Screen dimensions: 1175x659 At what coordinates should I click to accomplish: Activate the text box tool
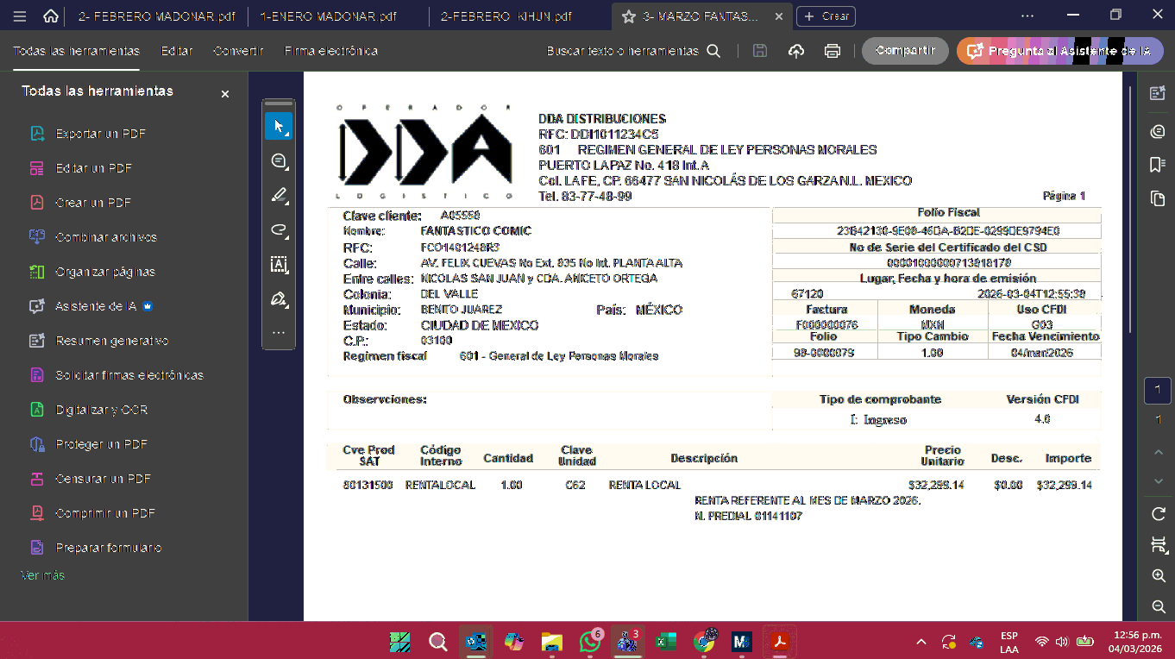click(279, 264)
